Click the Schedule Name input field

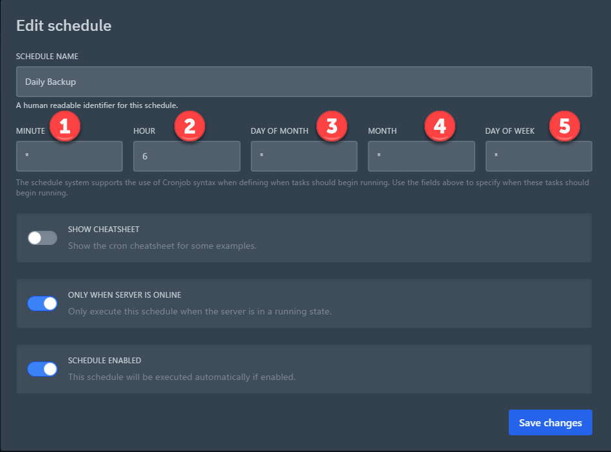coord(304,82)
